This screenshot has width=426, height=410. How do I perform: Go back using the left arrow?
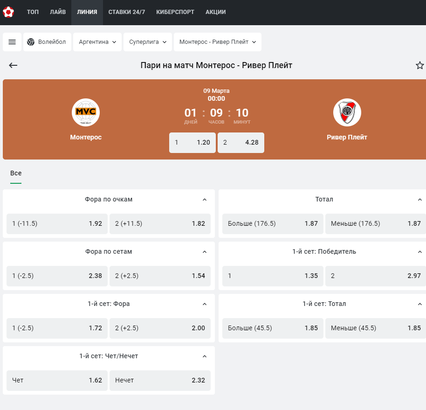point(13,65)
